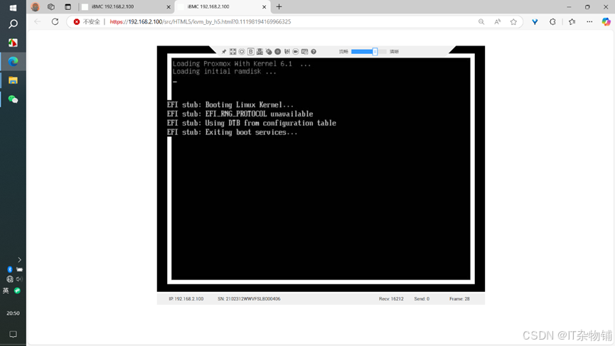Image resolution: width=615 pixels, height=346 pixels.
Task: Open the clock showing 20:50
Action: coord(13,313)
